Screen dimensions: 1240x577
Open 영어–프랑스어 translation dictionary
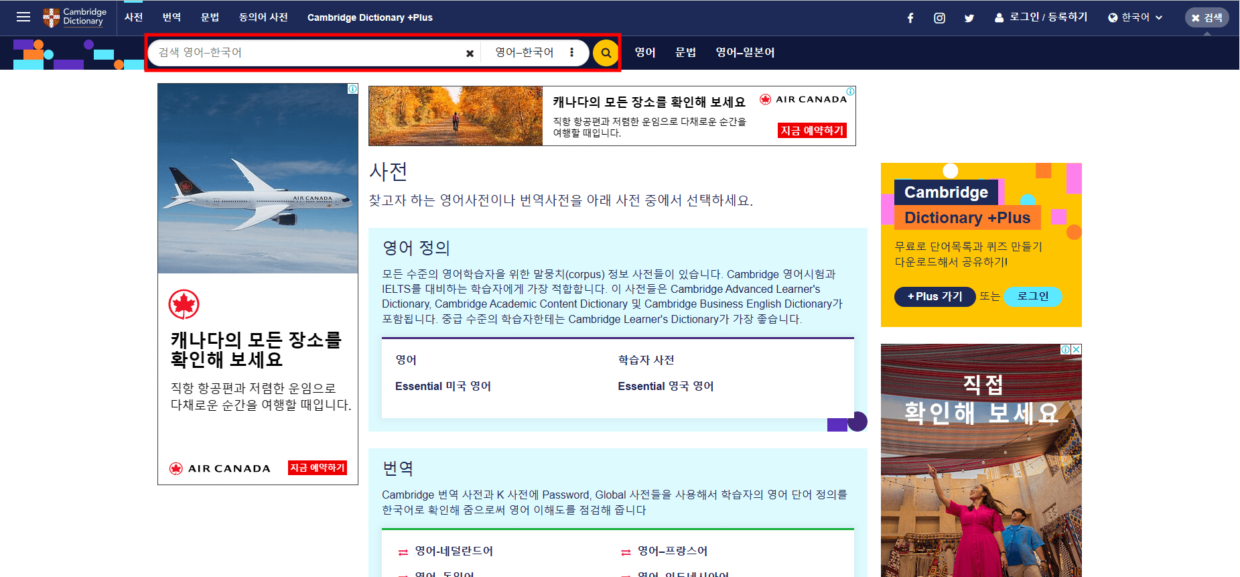[x=672, y=551]
